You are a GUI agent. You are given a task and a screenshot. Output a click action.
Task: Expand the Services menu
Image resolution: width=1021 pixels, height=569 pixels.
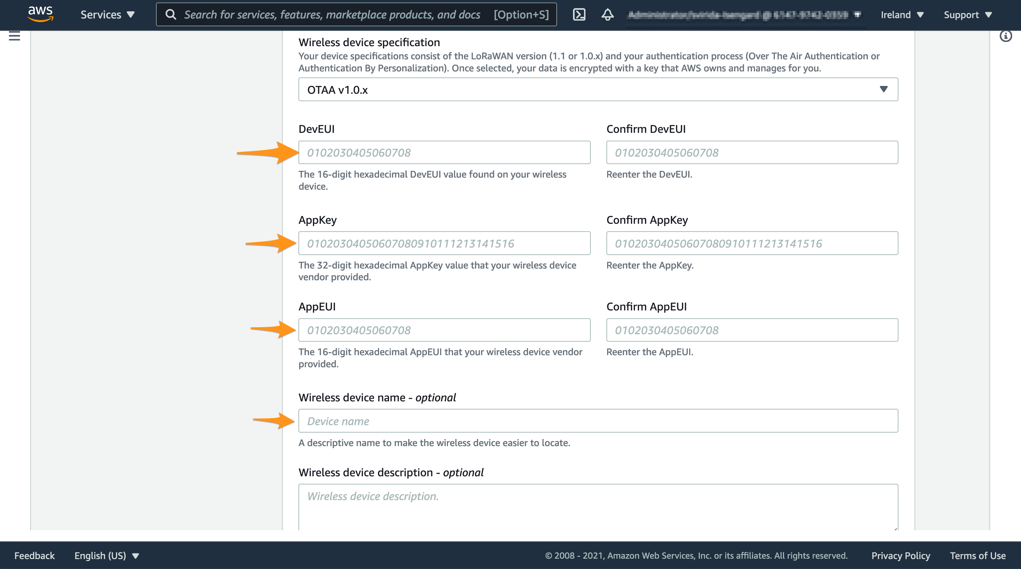coord(107,15)
